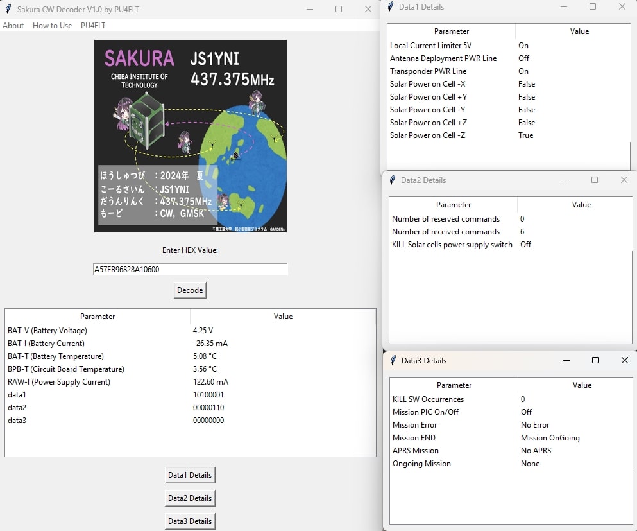Viewport: 637px width, 531px height.
Task: Minimize the Data2 Details window
Action: pos(566,180)
